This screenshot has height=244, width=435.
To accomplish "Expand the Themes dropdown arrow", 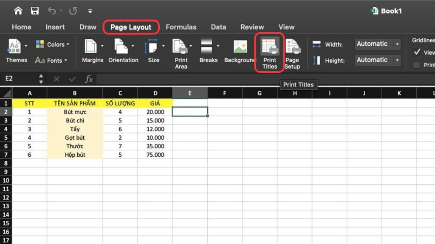I will coord(26,46).
